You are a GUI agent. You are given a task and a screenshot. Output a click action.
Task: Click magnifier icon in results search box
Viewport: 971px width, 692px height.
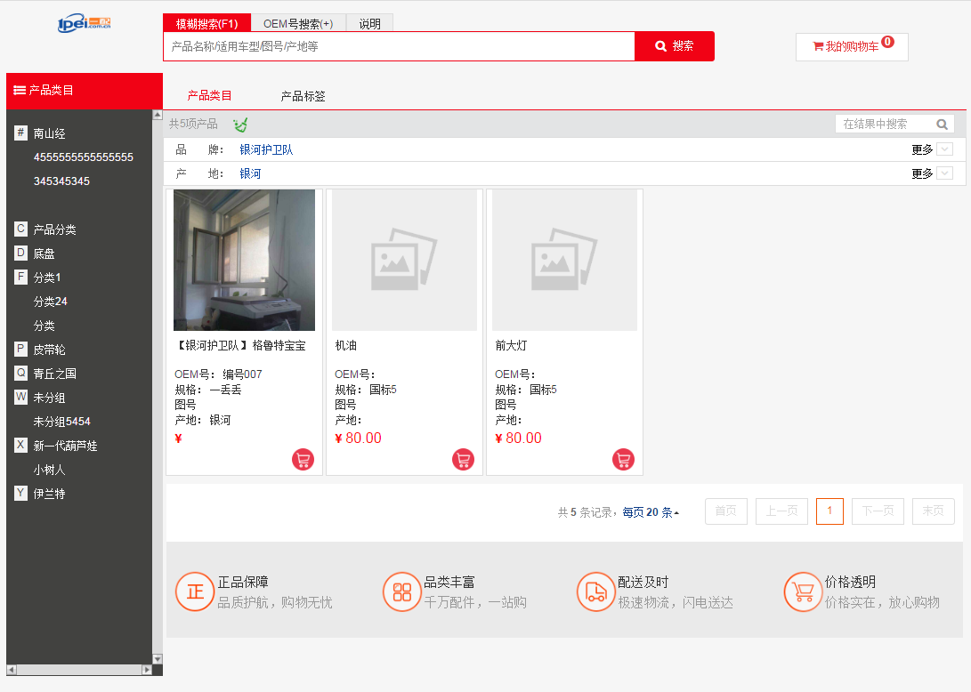tap(942, 125)
